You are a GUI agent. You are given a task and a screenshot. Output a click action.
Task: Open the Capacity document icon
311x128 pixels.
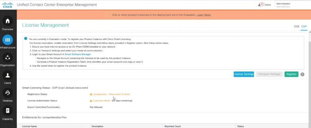pyautogui.click(x=7, y=111)
